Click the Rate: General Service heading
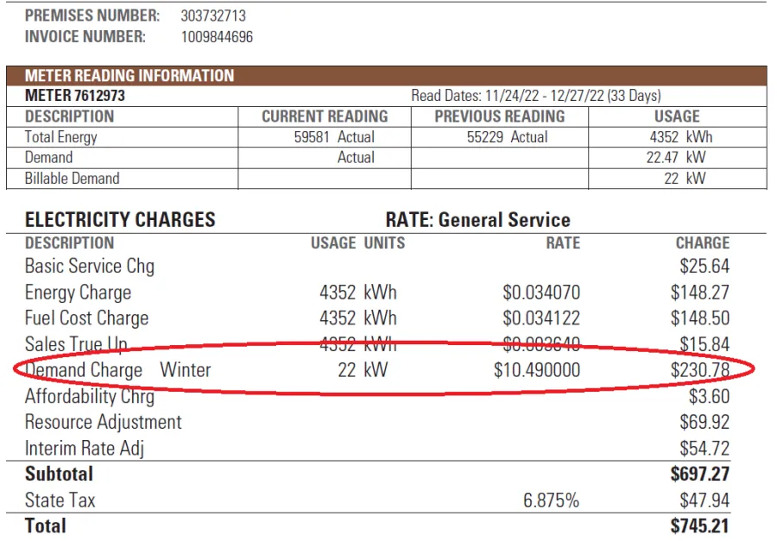777x541 pixels. coord(477,220)
